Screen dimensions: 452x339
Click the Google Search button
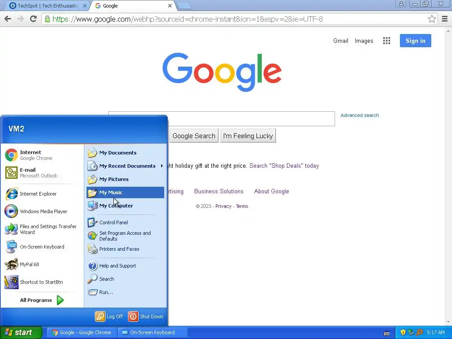click(194, 136)
